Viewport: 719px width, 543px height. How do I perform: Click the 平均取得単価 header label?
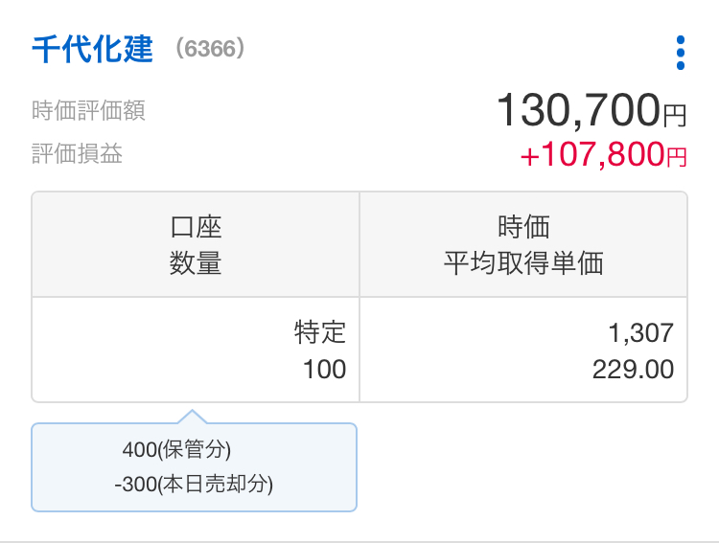[523, 263]
